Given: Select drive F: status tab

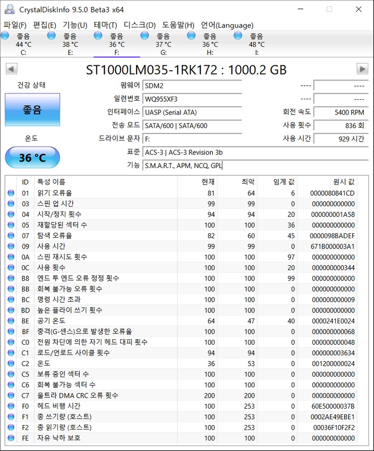Looking at the screenshot, I should tap(117, 44).
